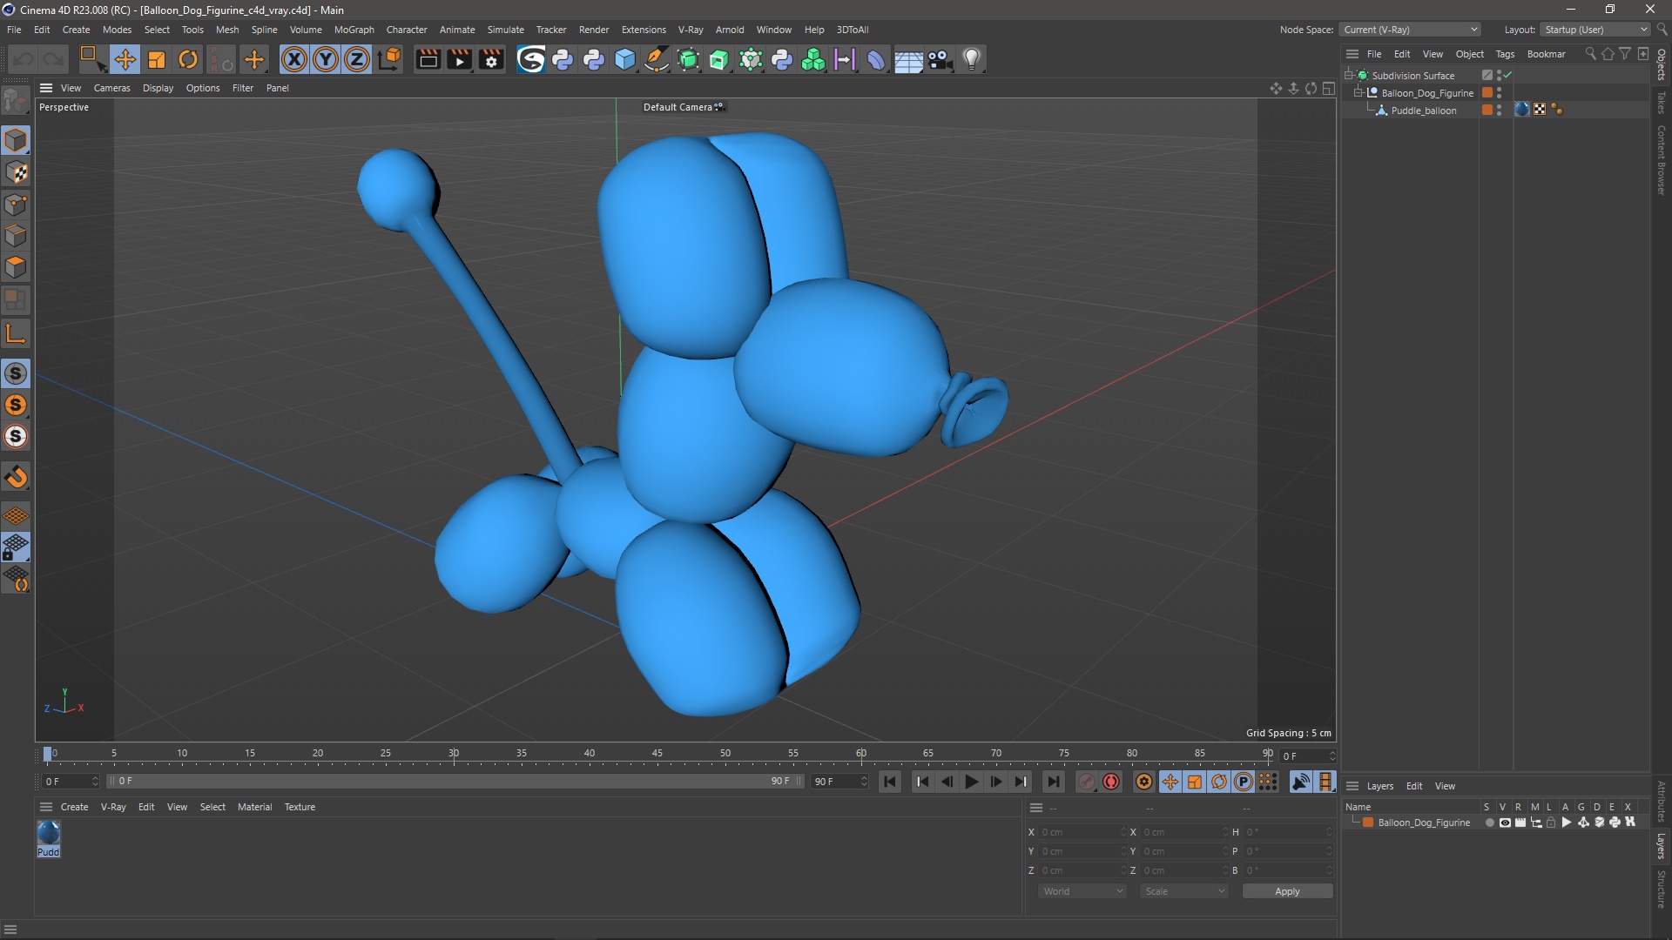Open the MoGraph menu
Image resolution: width=1672 pixels, height=940 pixels.
pyautogui.click(x=354, y=30)
